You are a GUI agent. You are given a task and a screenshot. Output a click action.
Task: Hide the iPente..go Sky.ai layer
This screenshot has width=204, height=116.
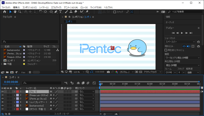3,99
